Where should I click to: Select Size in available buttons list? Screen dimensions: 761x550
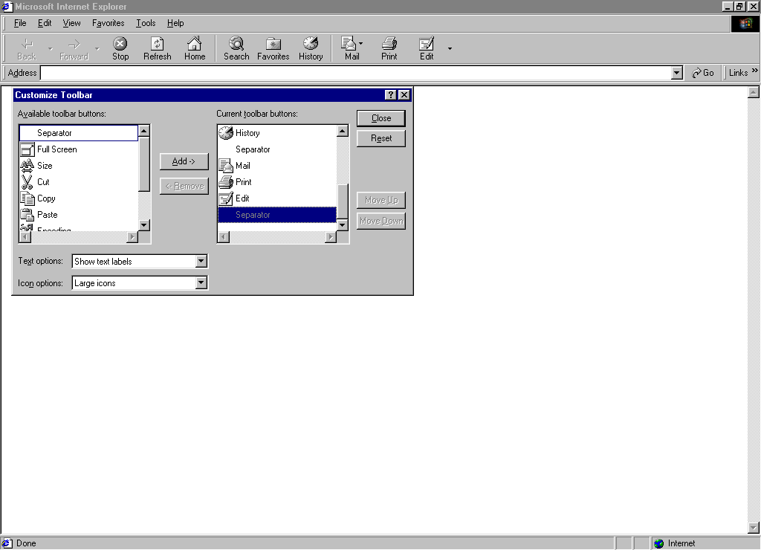pos(79,166)
